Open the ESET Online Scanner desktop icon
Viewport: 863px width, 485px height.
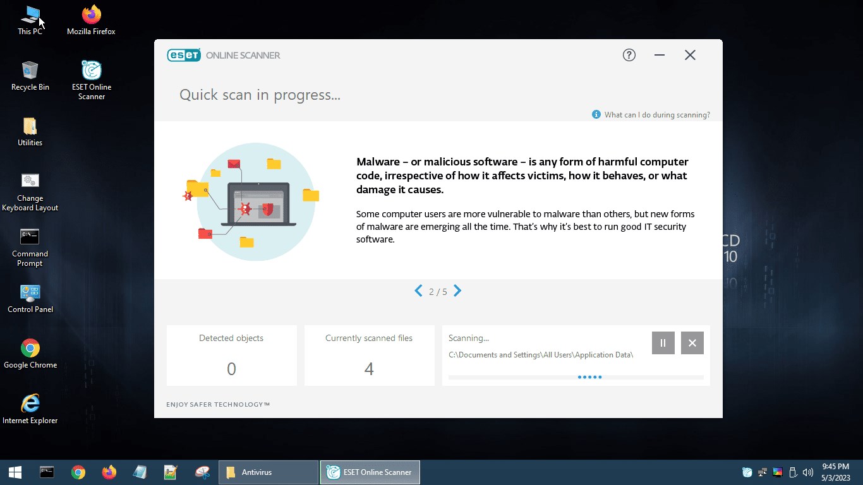point(92,80)
